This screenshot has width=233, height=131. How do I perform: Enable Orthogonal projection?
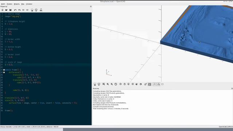pyautogui.click(x=150, y=84)
